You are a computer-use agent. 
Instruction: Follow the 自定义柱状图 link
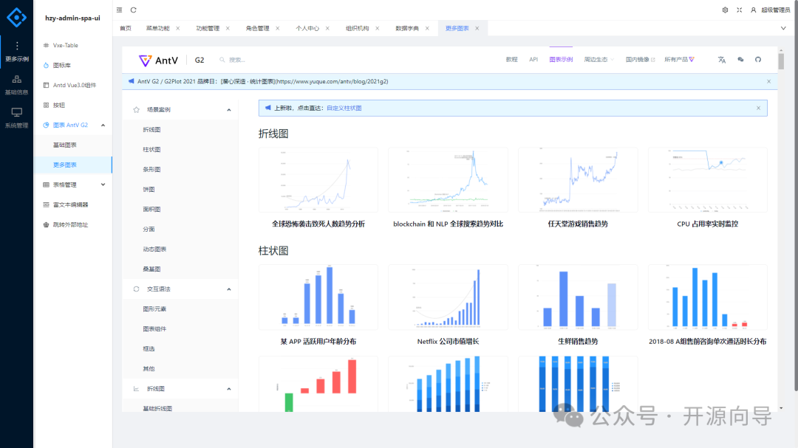[x=344, y=108]
